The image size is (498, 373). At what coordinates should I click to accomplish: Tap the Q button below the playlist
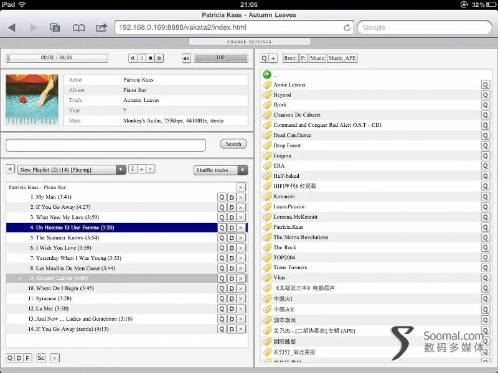[10, 358]
